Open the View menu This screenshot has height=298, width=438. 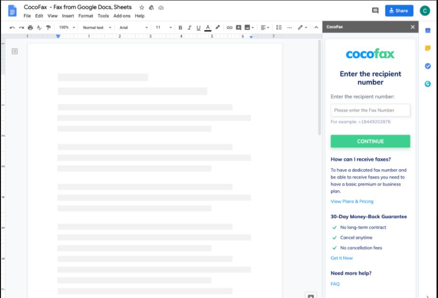52,16
